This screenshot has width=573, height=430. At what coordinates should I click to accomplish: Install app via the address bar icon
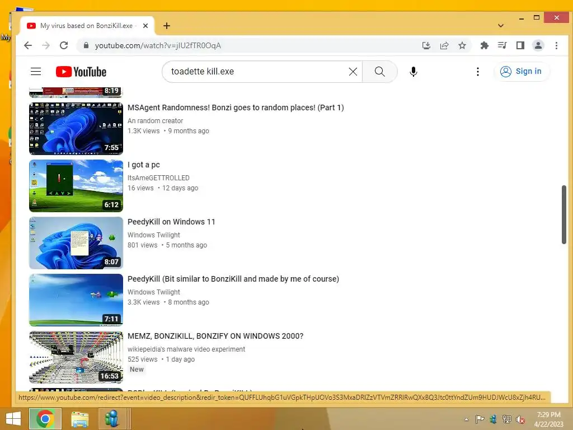pos(426,45)
